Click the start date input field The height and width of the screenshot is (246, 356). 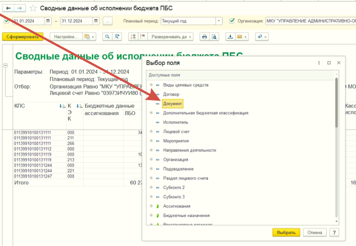point(29,21)
